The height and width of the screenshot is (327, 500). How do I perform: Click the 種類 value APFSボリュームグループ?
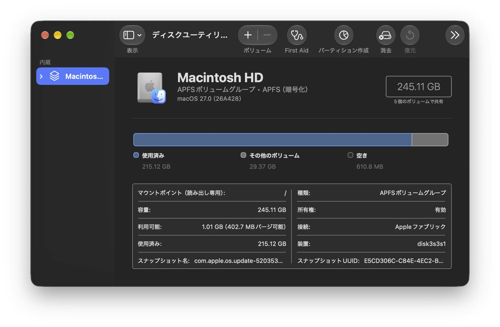(413, 193)
